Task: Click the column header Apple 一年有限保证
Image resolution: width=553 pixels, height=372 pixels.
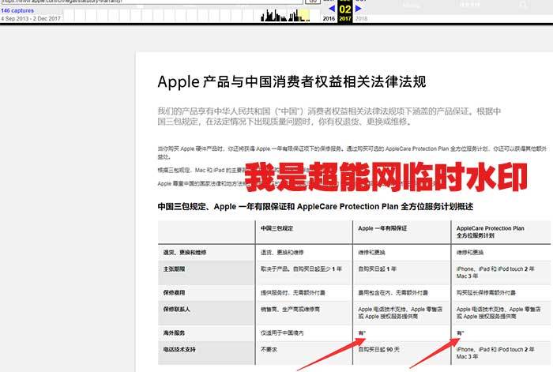Action: click(382, 228)
